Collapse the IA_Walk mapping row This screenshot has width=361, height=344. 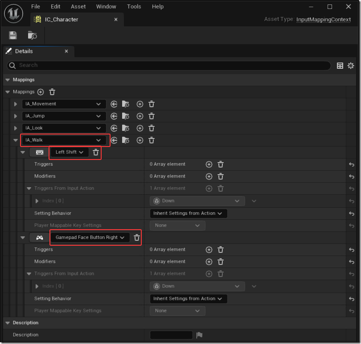click(16, 140)
